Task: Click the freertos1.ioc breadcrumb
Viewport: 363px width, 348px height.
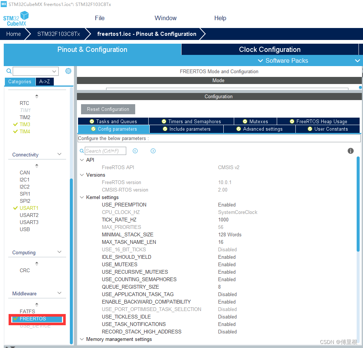Action: pos(146,34)
